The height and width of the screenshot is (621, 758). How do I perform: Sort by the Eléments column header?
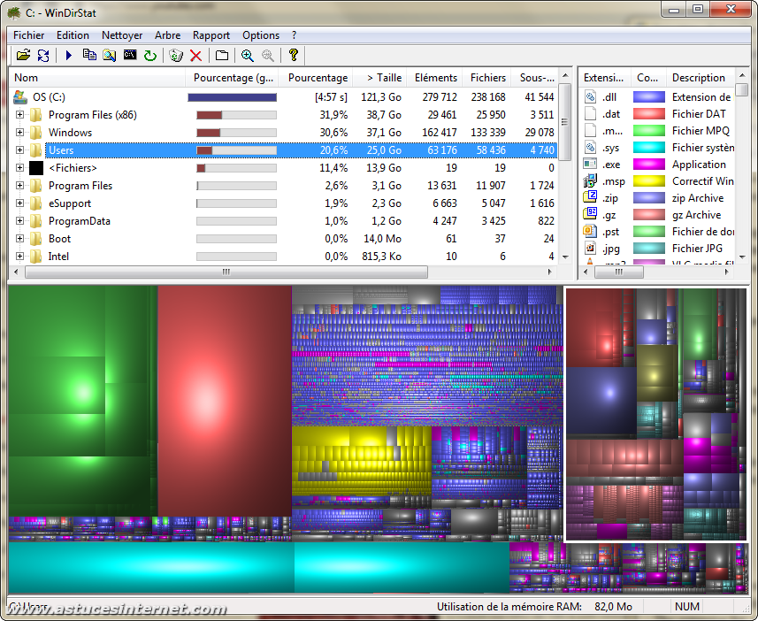coord(435,78)
